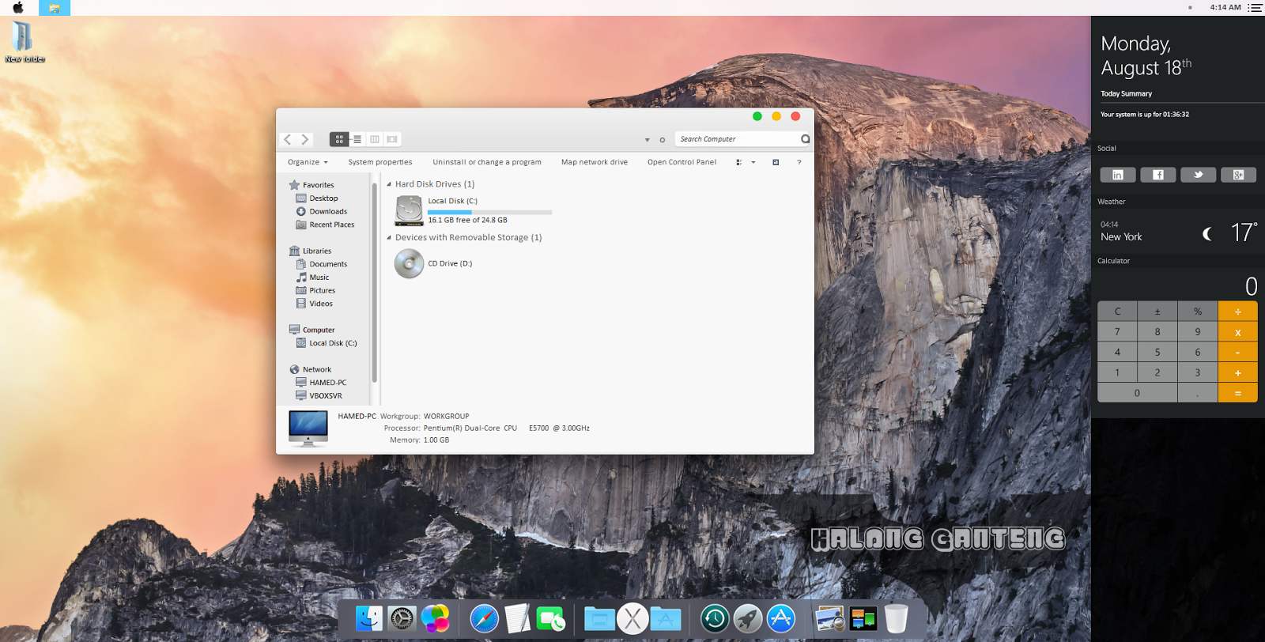Switch to cover flow view

click(x=392, y=139)
